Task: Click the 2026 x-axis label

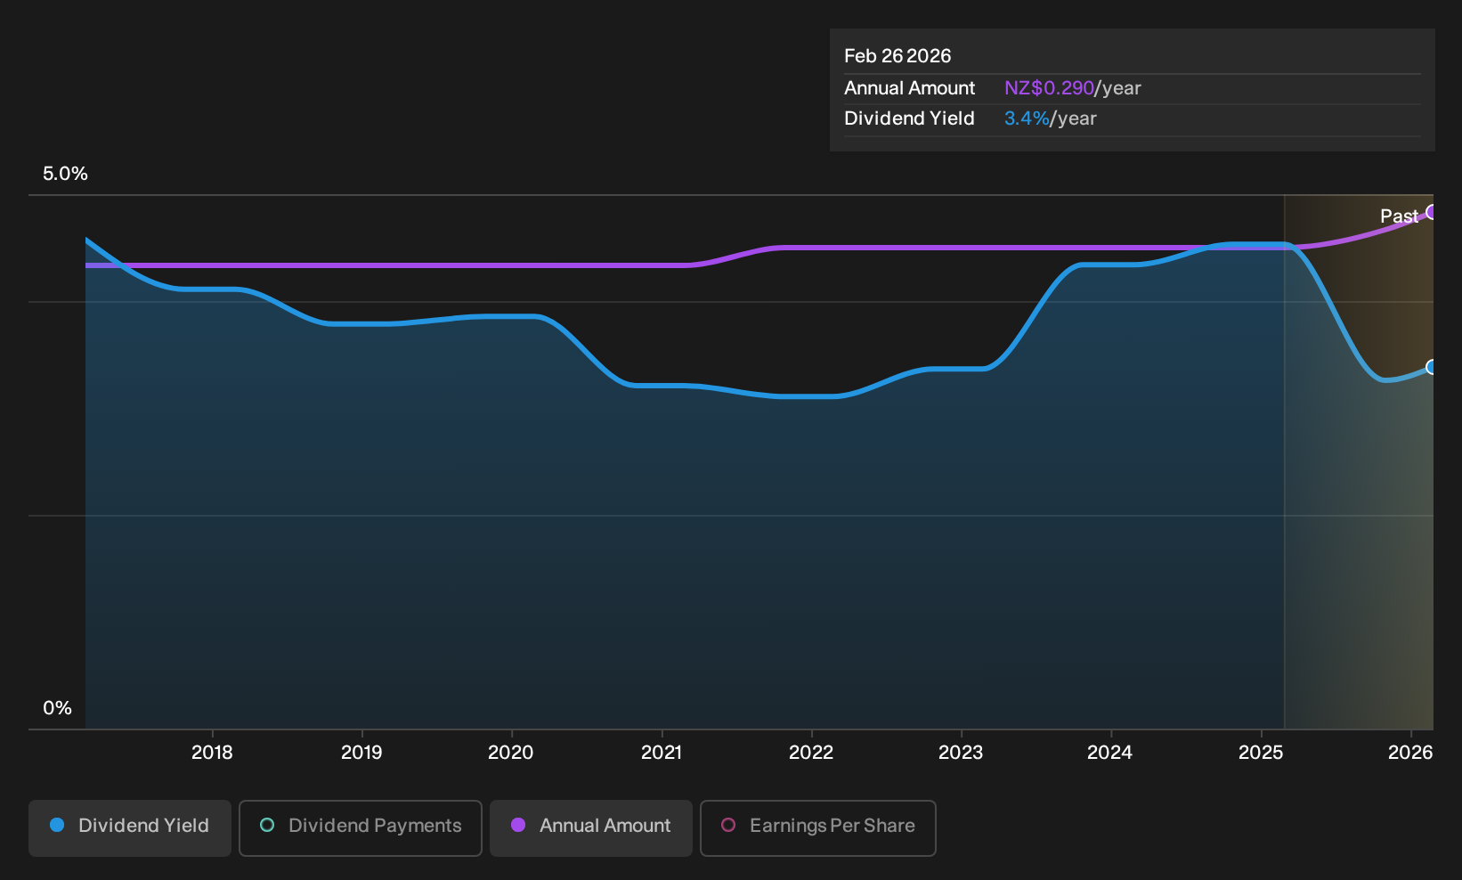Action: tap(1410, 753)
